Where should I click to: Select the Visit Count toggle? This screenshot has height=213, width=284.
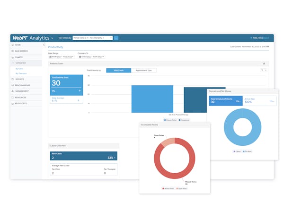(119, 70)
